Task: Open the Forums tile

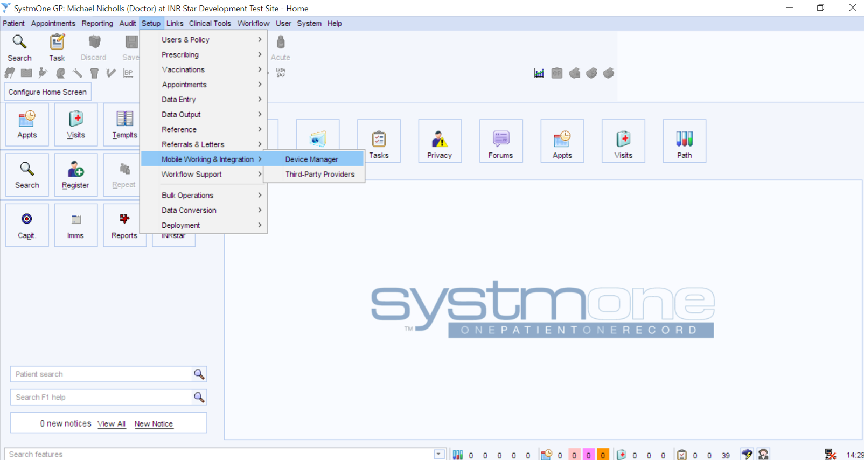Action: [501, 141]
